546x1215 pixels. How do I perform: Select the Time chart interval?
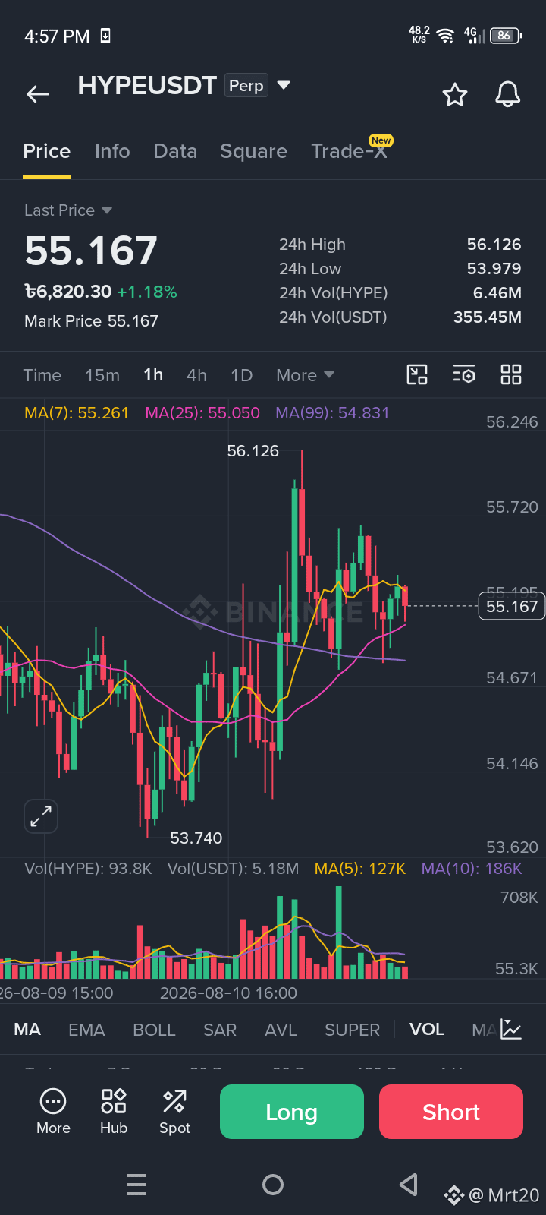click(42, 375)
